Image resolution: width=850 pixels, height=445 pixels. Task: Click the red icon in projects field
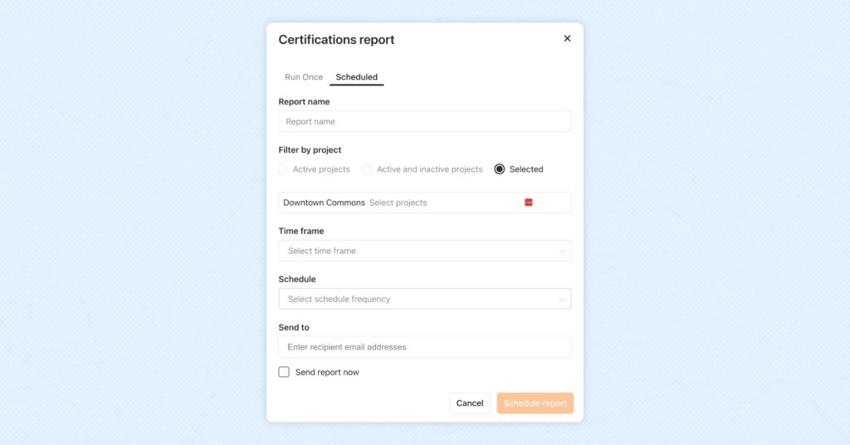(529, 203)
